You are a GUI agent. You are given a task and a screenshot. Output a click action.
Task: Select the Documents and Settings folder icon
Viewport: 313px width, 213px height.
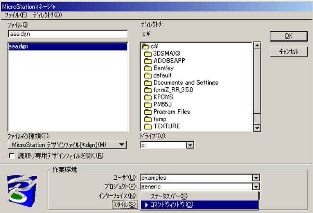pyautogui.click(x=148, y=83)
